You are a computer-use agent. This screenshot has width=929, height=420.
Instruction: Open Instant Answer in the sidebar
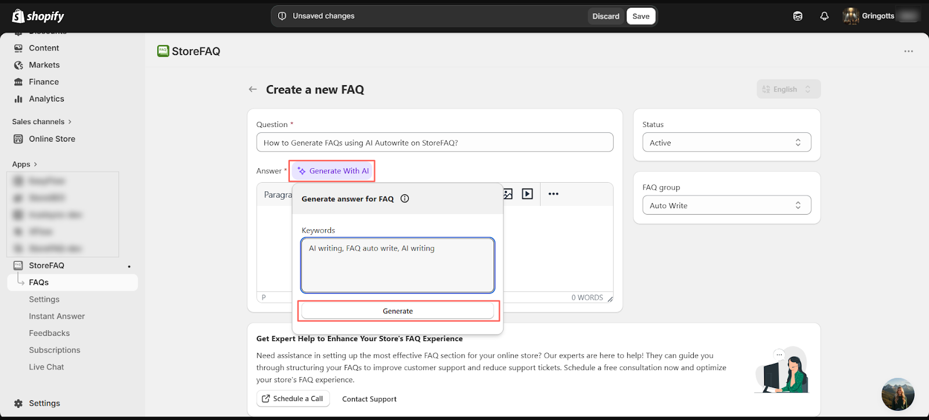57,316
